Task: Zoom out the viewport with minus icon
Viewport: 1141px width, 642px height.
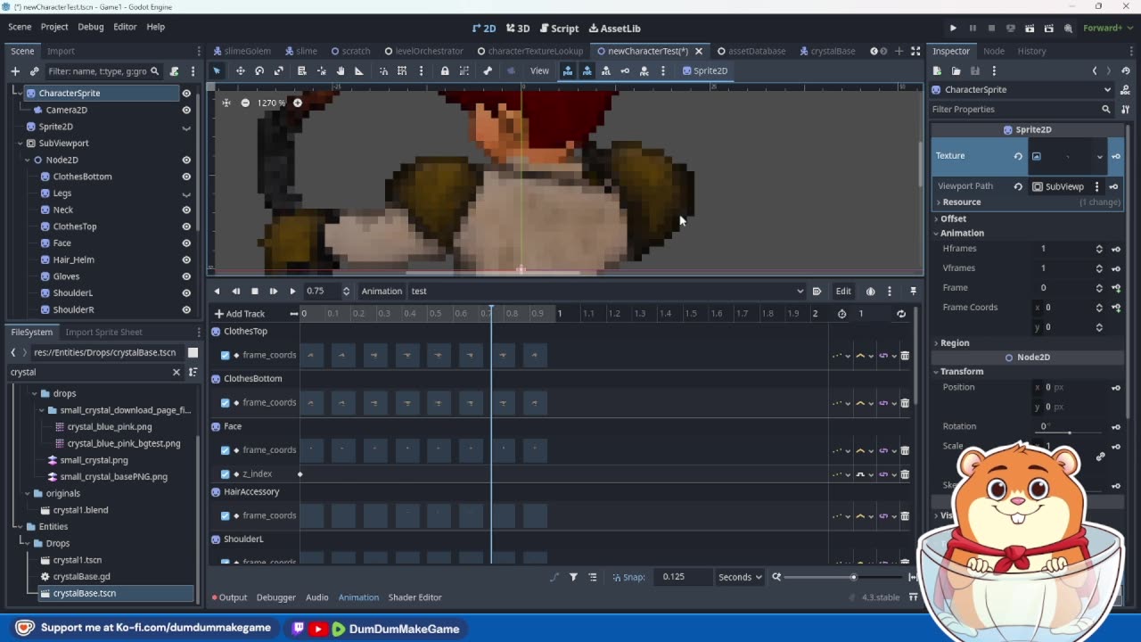Action: click(245, 103)
